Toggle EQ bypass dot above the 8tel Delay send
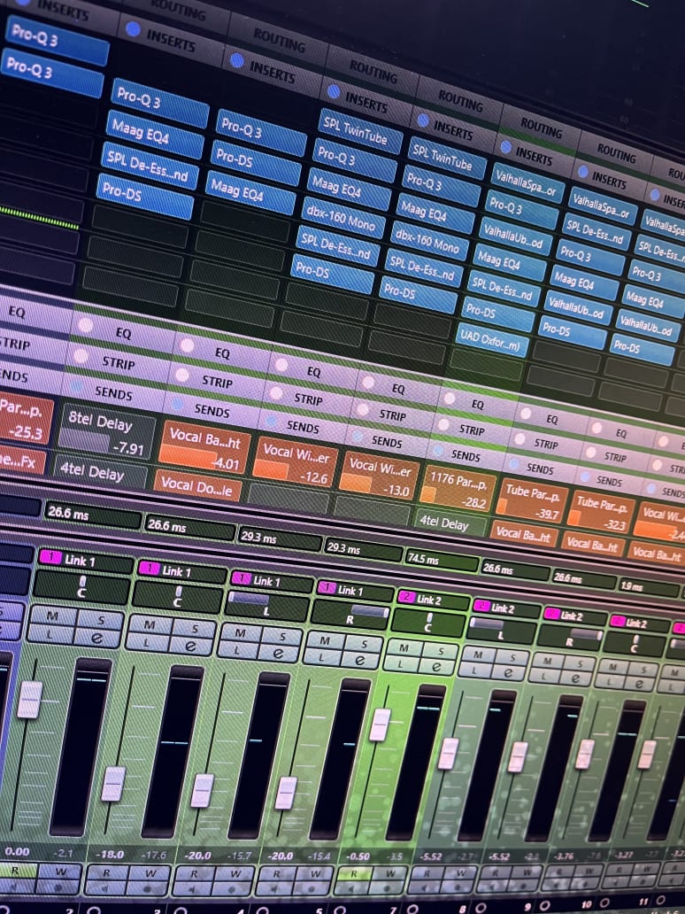The width and height of the screenshot is (685, 914). tap(86, 325)
